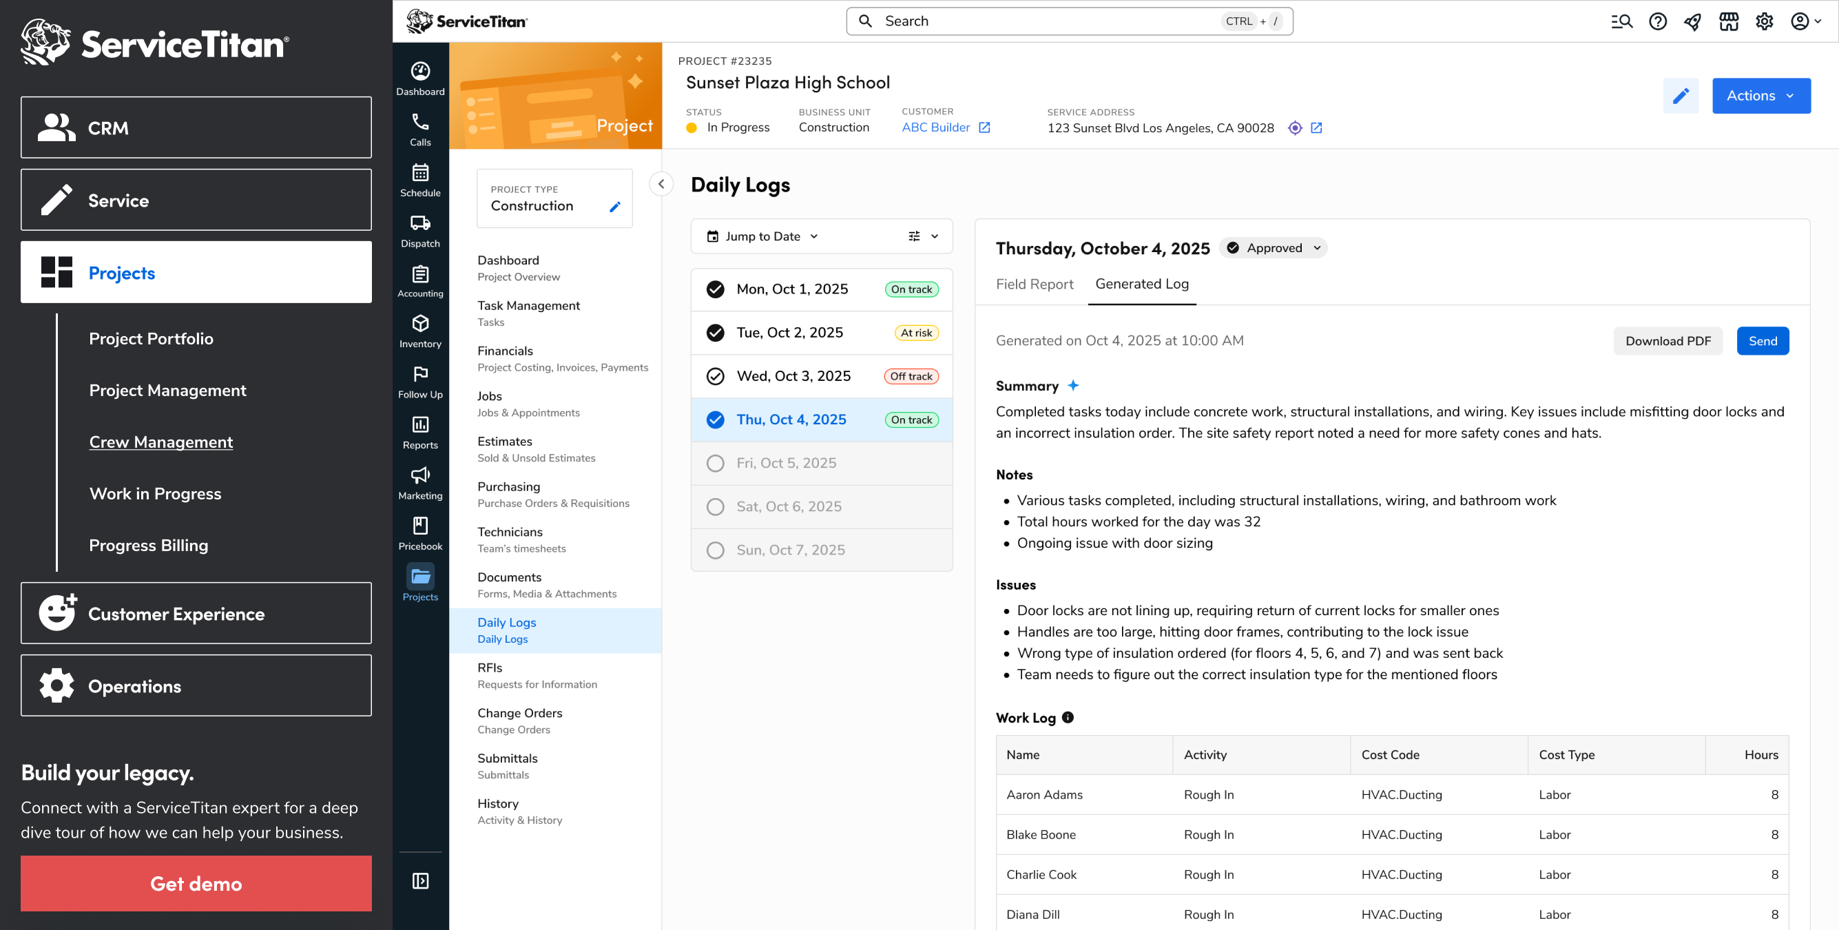
Task: Open the rocket icon in top bar
Action: click(x=1692, y=21)
